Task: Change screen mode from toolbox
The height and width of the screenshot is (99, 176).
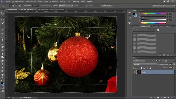Action: click(2, 91)
